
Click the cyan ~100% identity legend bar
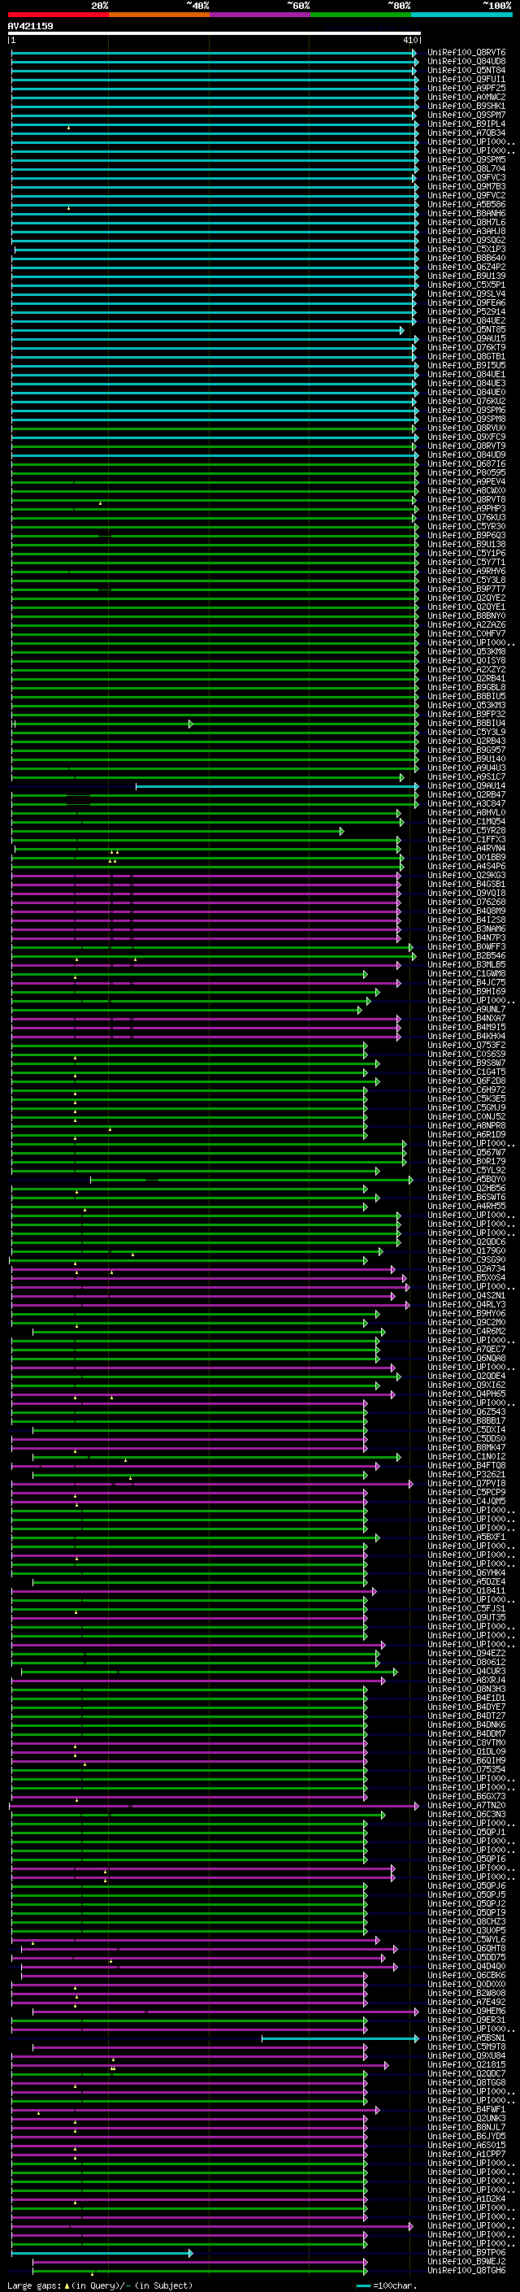[461, 15]
